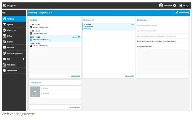
Task: Select the 12:25 - 13:15 lesson row
Action: point(55,32)
